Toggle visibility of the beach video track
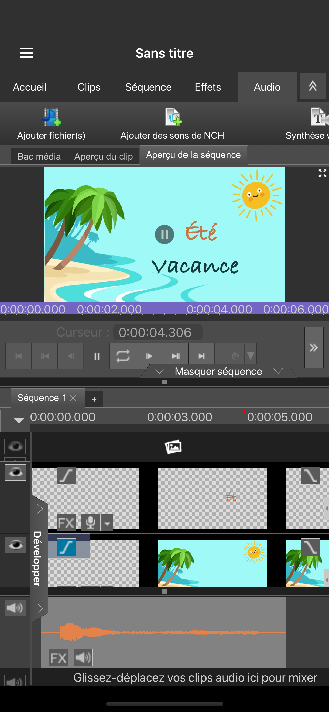 (x=15, y=544)
